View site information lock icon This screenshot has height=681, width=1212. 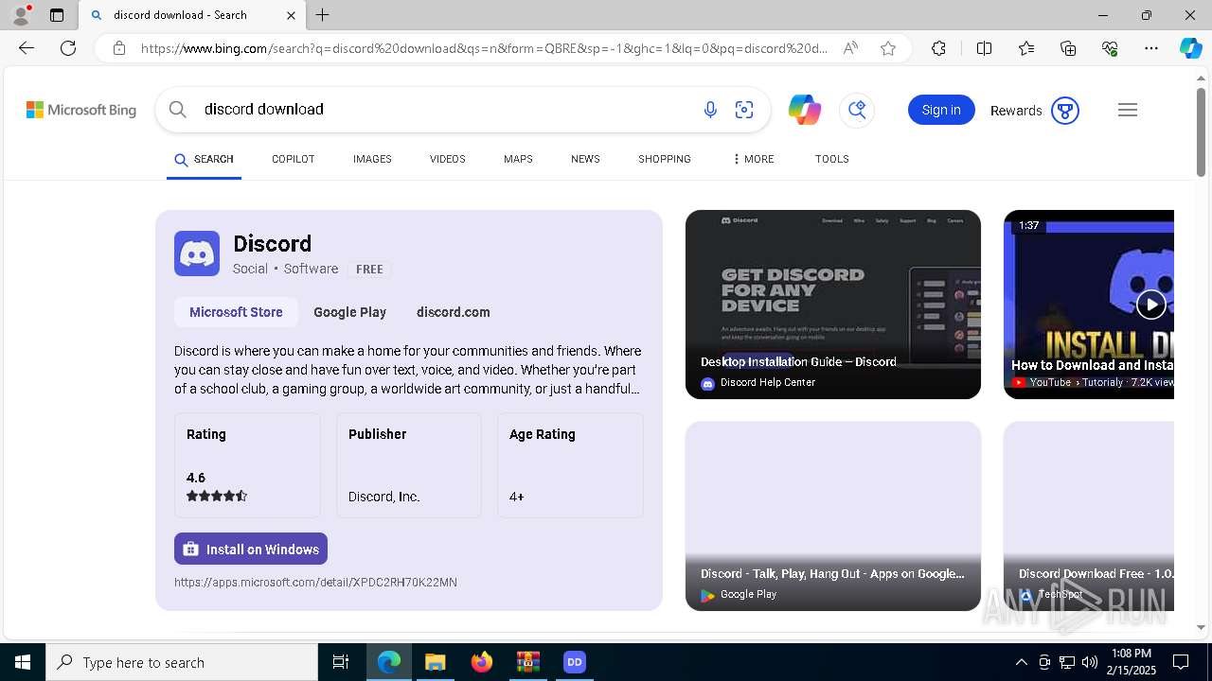[x=119, y=48]
